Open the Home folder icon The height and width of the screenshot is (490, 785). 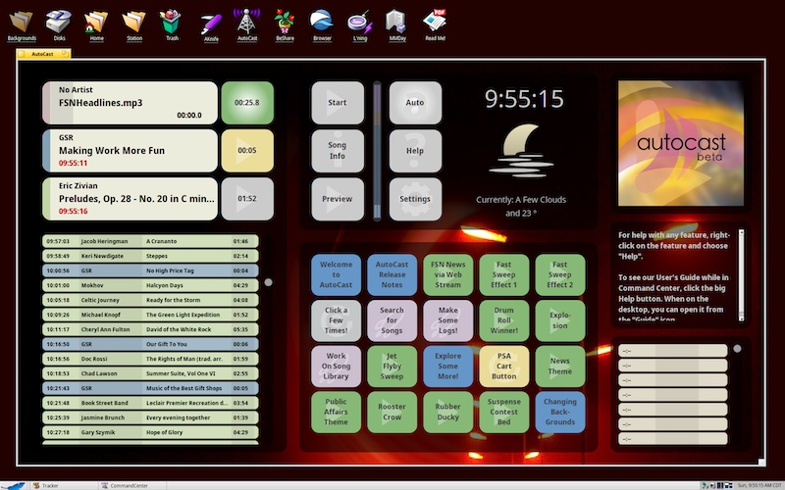click(96, 25)
